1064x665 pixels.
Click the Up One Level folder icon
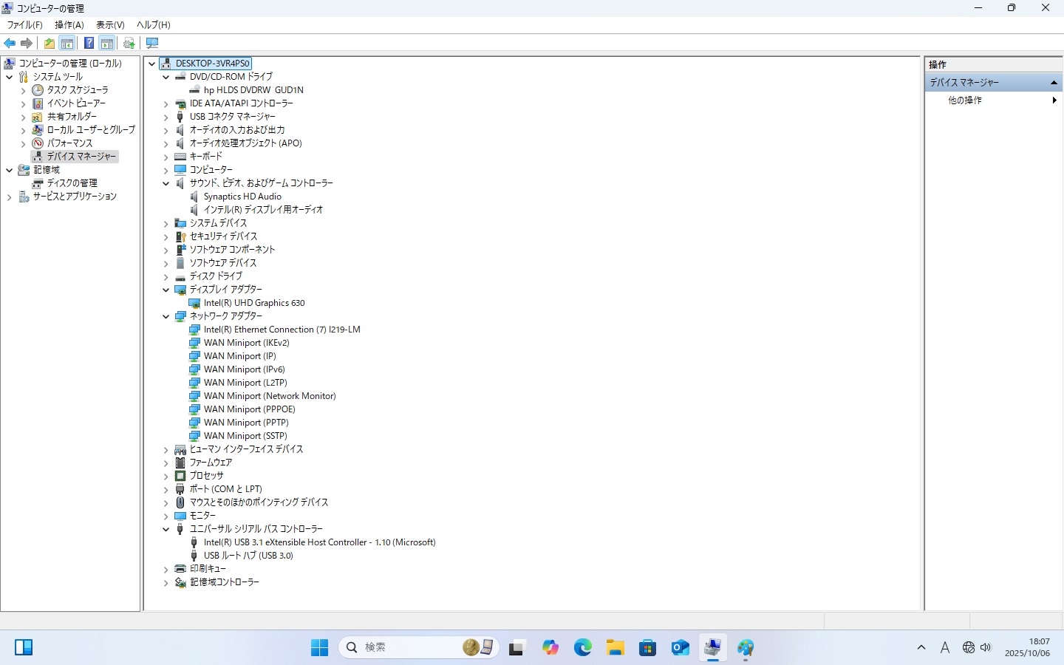tap(49, 43)
